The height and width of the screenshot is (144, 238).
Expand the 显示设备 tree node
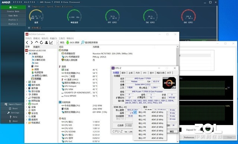[x=26, y=91]
